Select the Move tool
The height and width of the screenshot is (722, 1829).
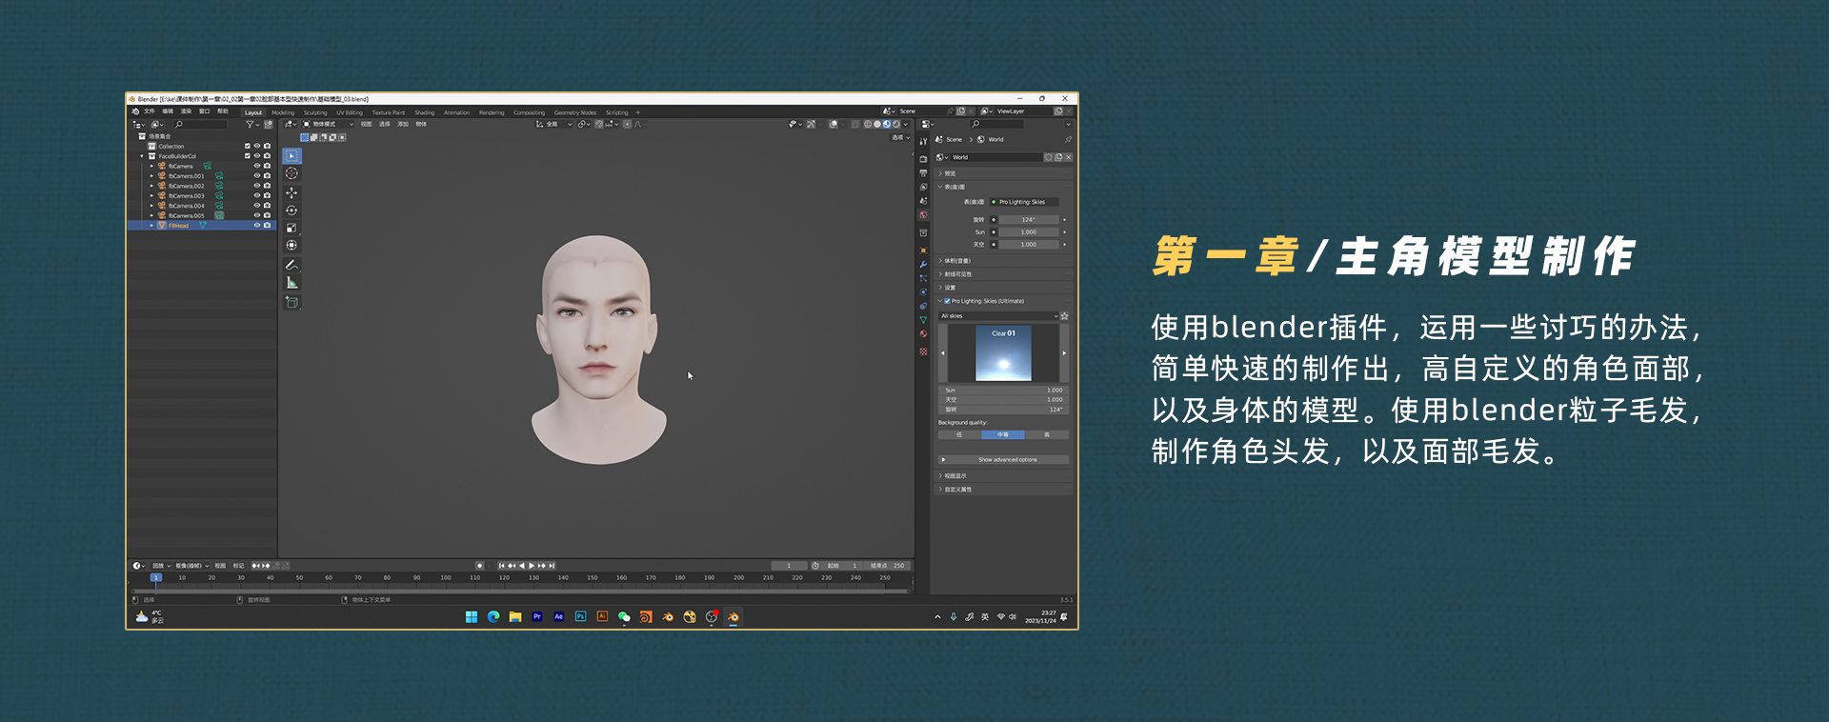[291, 192]
